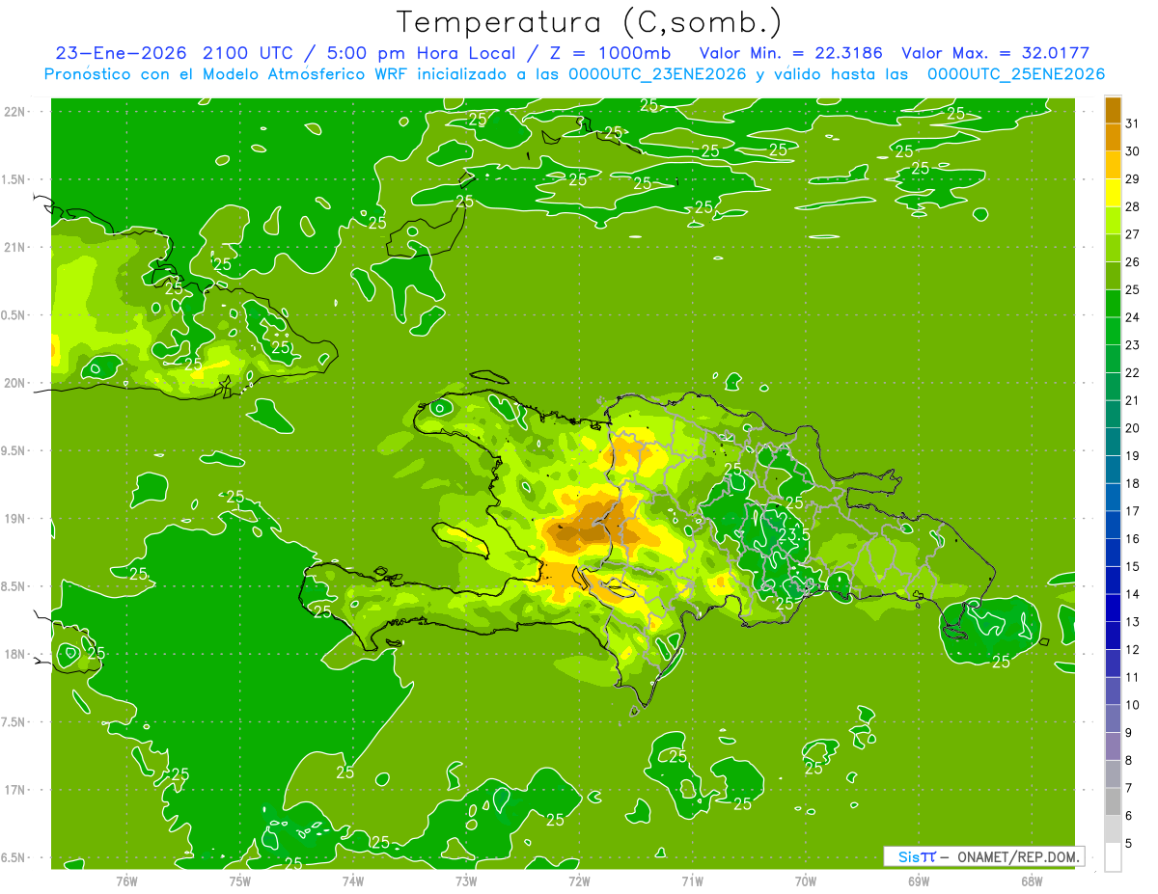
Task: Click the gray swatch between 6 and 7
Action: point(1113,801)
